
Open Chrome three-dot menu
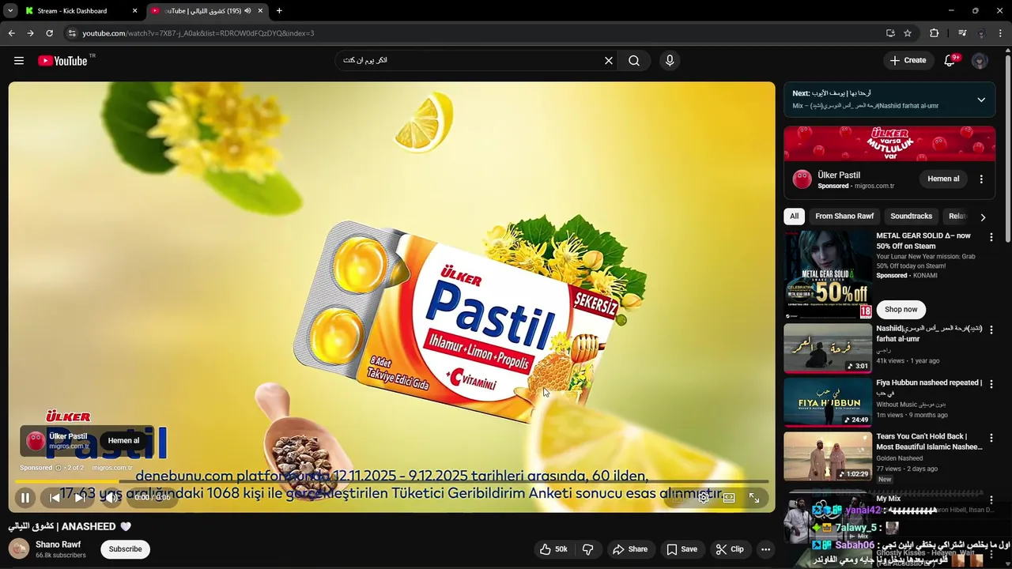pyautogui.click(x=1000, y=33)
